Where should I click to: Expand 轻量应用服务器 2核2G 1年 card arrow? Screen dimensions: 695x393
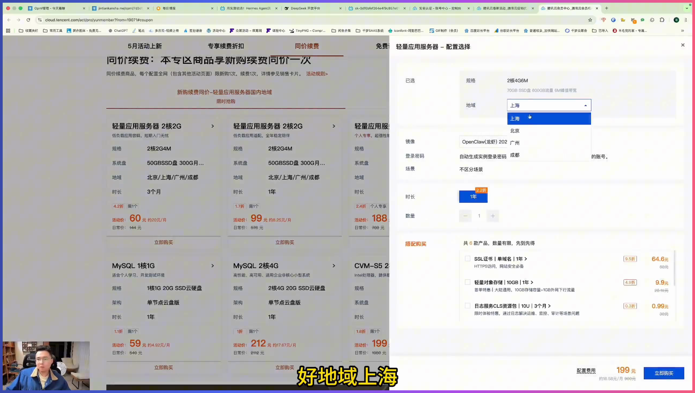(334, 126)
